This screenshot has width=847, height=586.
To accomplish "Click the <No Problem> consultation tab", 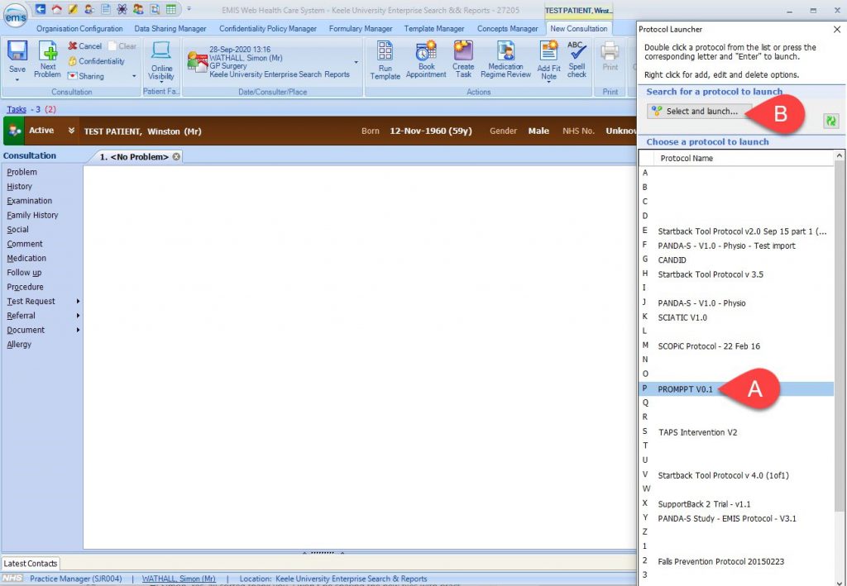I will pyautogui.click(x=134, y=156).
